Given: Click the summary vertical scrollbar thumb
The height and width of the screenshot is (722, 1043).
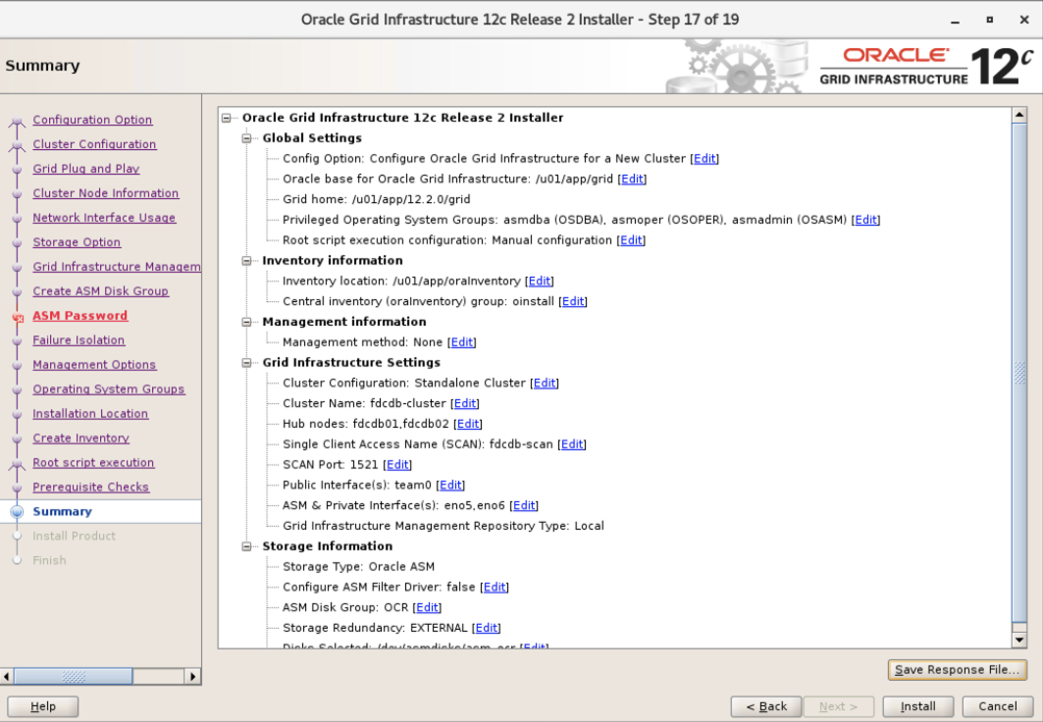Looking at the screenshot, I should [x=1019, y=373].
